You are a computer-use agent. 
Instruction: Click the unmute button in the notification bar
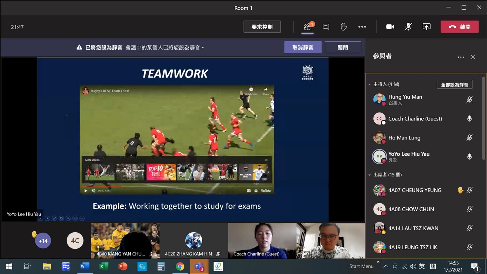tap(303, 47)
